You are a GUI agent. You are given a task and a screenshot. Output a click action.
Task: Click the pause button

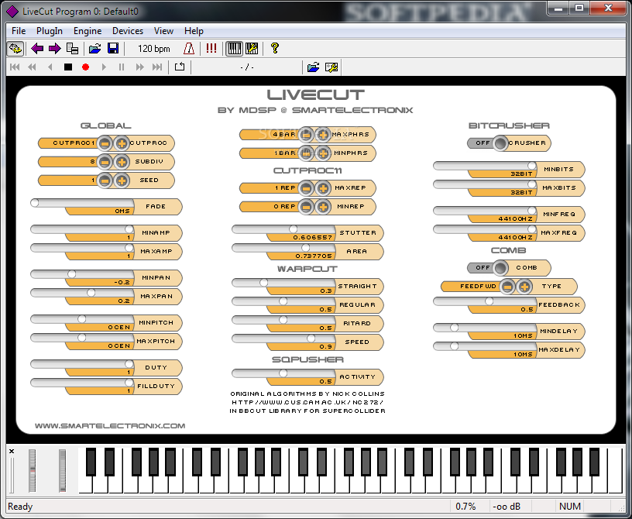coord(122,67)
